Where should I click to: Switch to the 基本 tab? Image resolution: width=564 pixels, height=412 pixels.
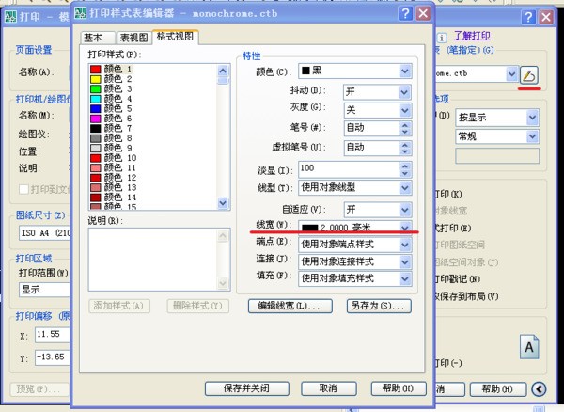[x=92, y=38]
